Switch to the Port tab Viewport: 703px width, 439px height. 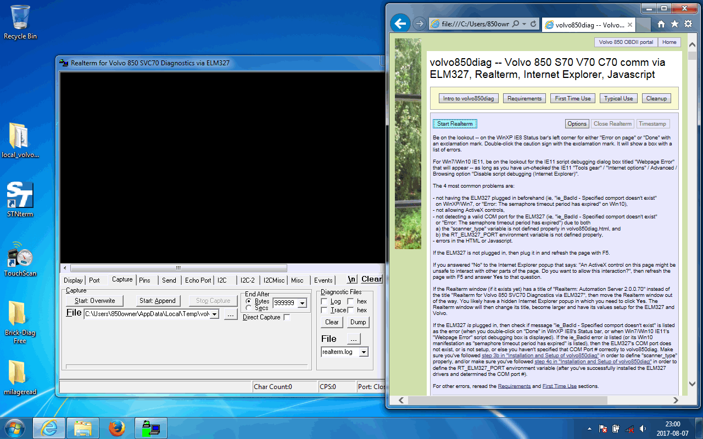(x=94, y=280)
